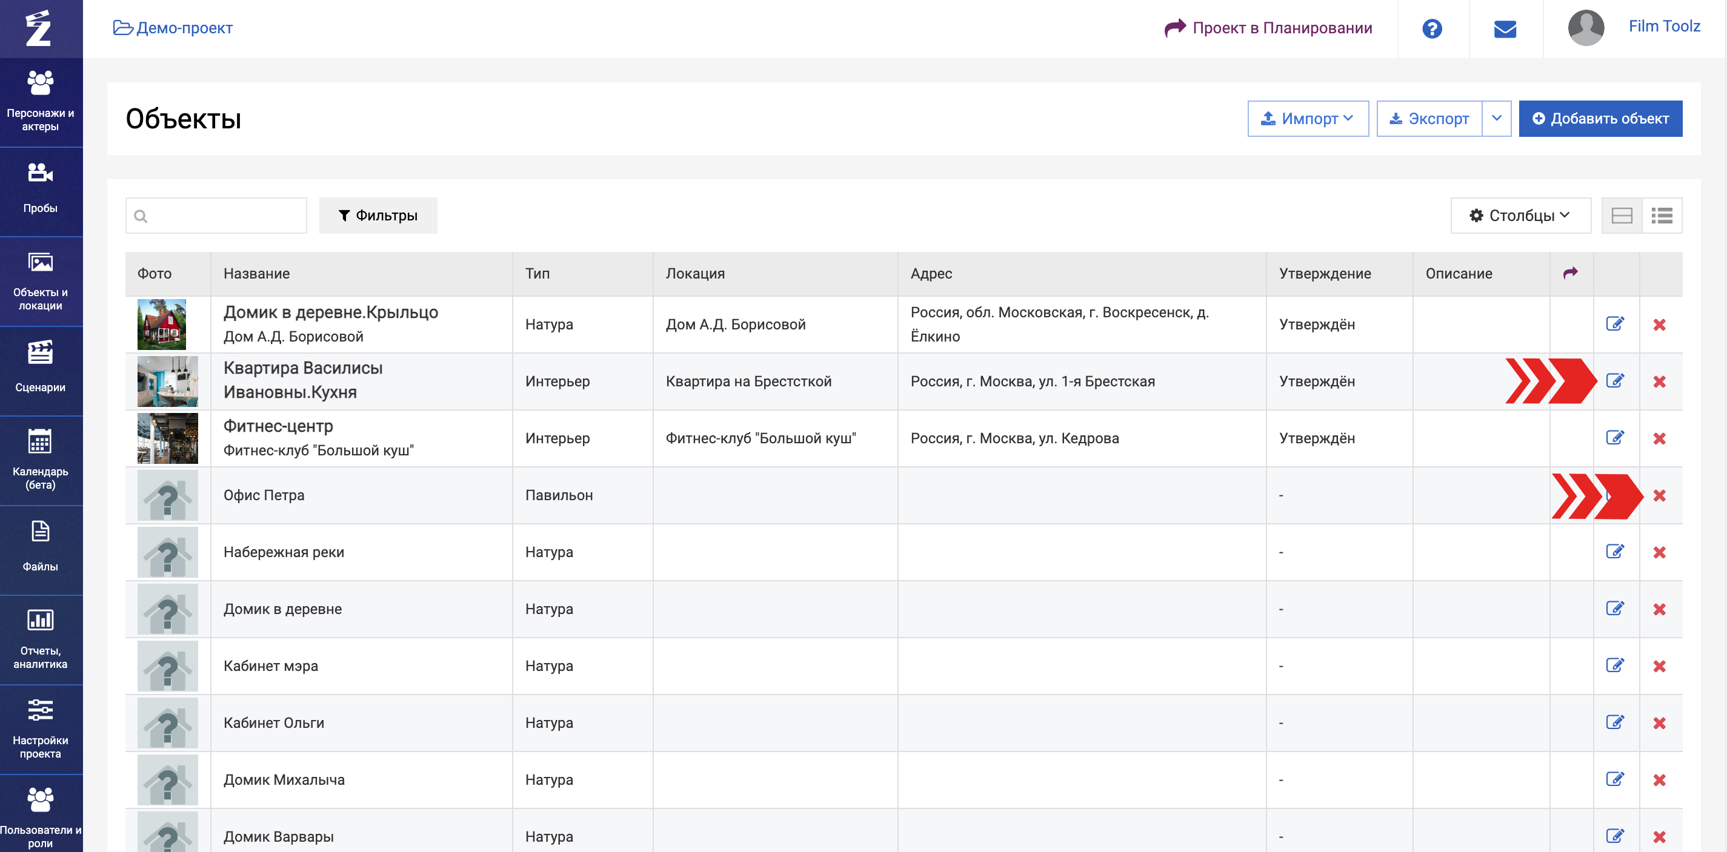Click the Film Toolz logo icon
The image size is (1727, 852).
click(39, 28)
